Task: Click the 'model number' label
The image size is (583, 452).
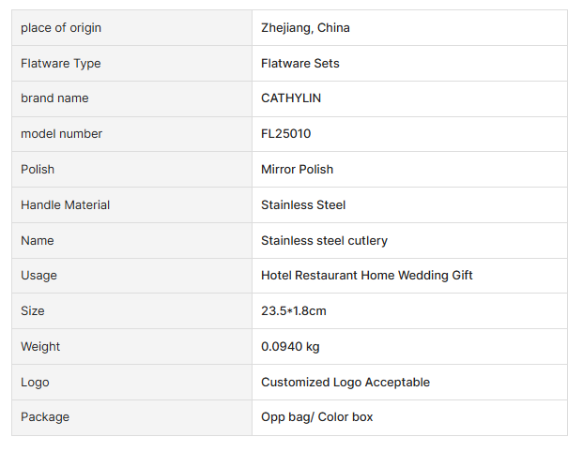Action: 62,134
